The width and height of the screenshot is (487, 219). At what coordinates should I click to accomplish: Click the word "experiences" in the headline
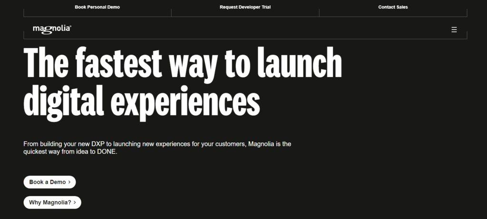pos(185,102)
